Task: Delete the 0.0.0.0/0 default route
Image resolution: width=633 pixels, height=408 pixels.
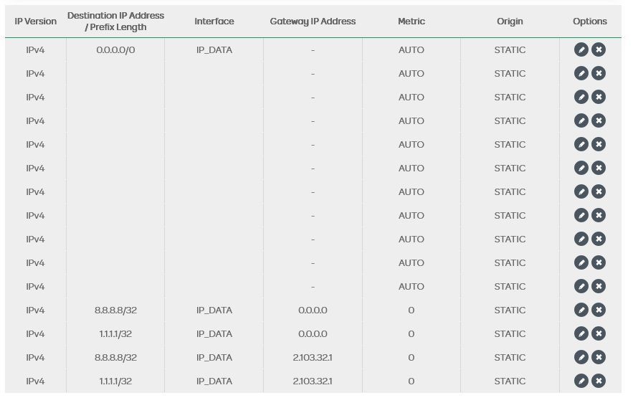Action: [599, 49]
